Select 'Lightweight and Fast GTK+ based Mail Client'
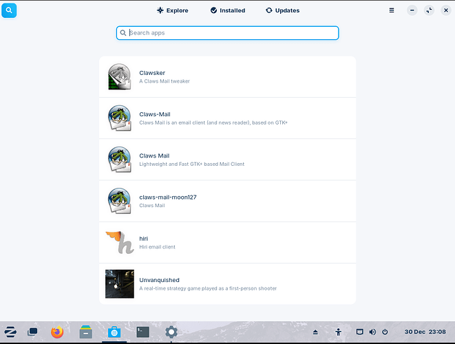 point(192,164)
